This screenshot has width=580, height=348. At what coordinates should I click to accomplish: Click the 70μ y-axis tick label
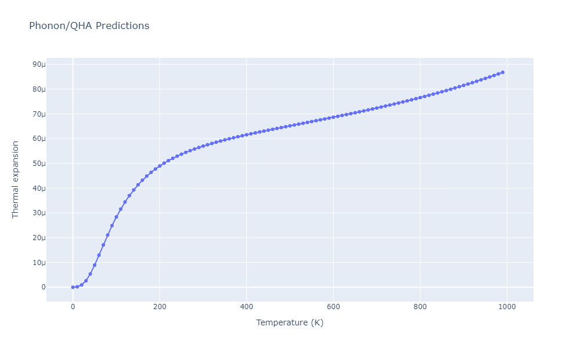39,114
